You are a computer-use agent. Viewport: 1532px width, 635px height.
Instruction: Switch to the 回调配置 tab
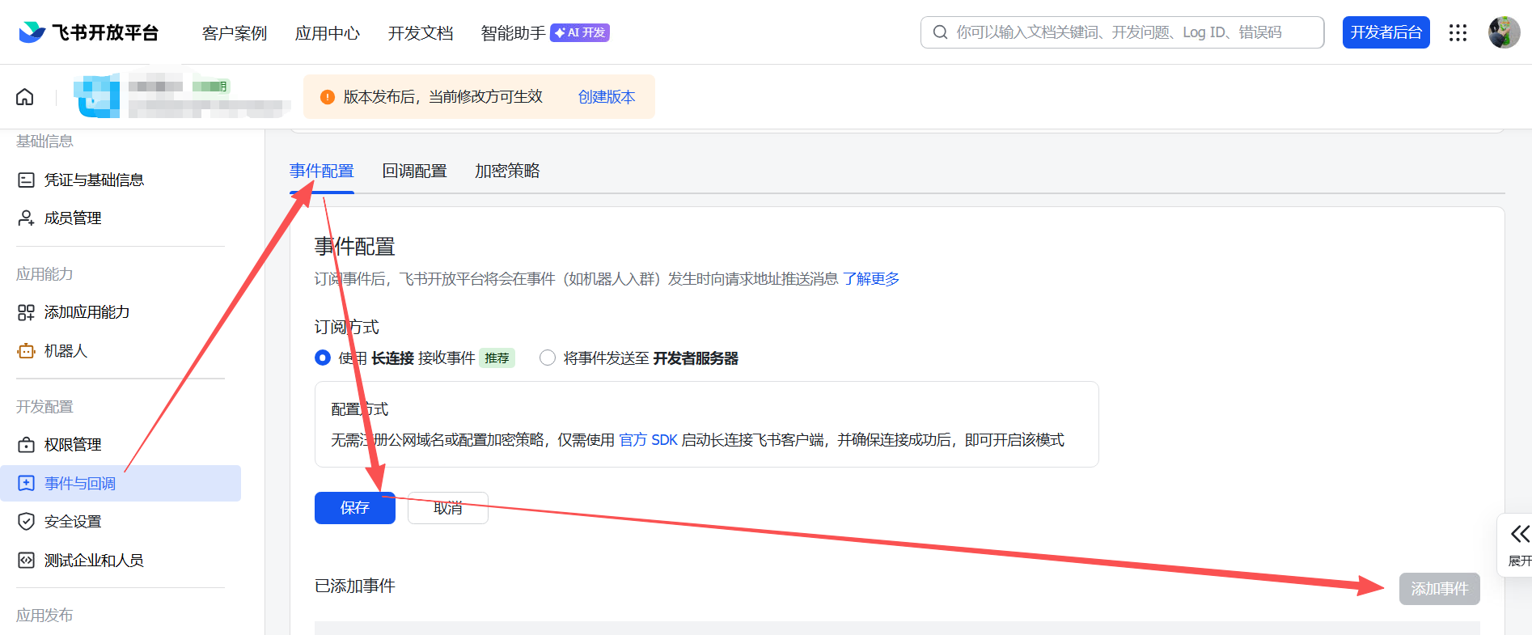tap(414, 171)
